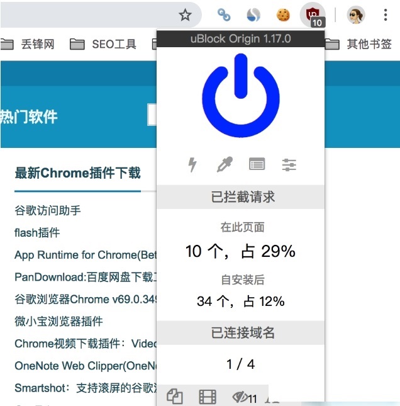Click the 在此页面 label
This screenshot has width=400, height=406.
[242, 227]
